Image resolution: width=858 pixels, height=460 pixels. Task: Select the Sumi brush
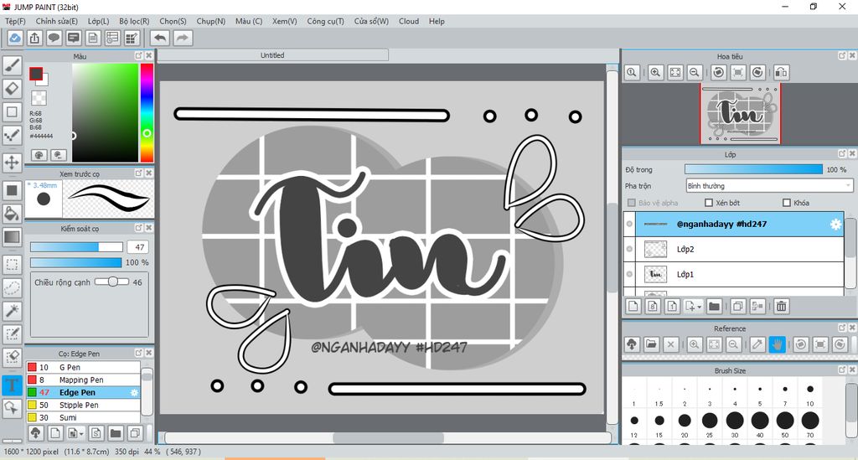(83, 418)
